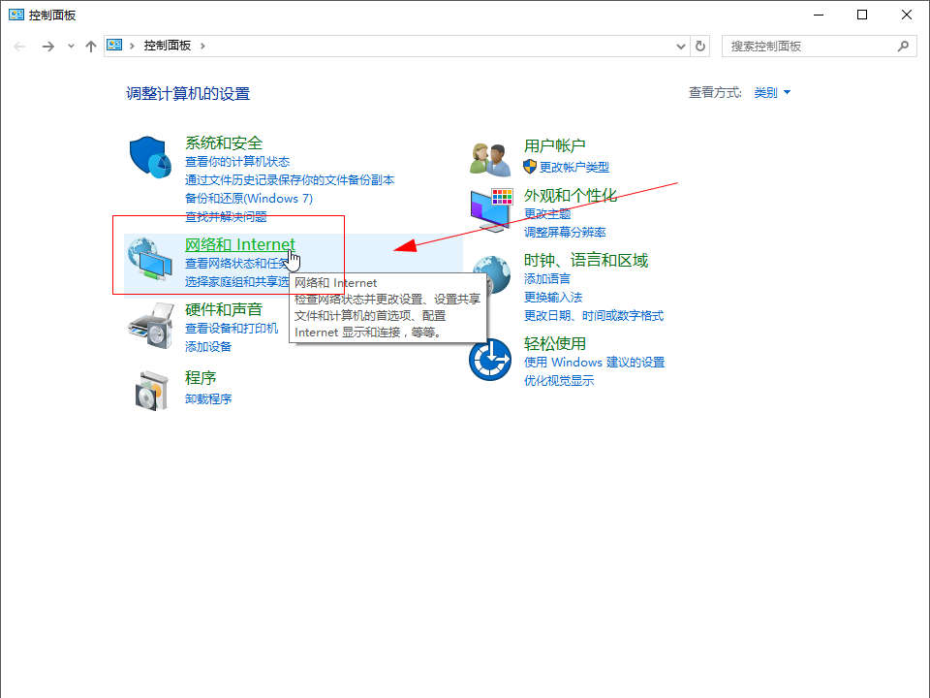Screen dimensions: 930x698
Task: Click the Programs disc box icon
Action: 152,391
